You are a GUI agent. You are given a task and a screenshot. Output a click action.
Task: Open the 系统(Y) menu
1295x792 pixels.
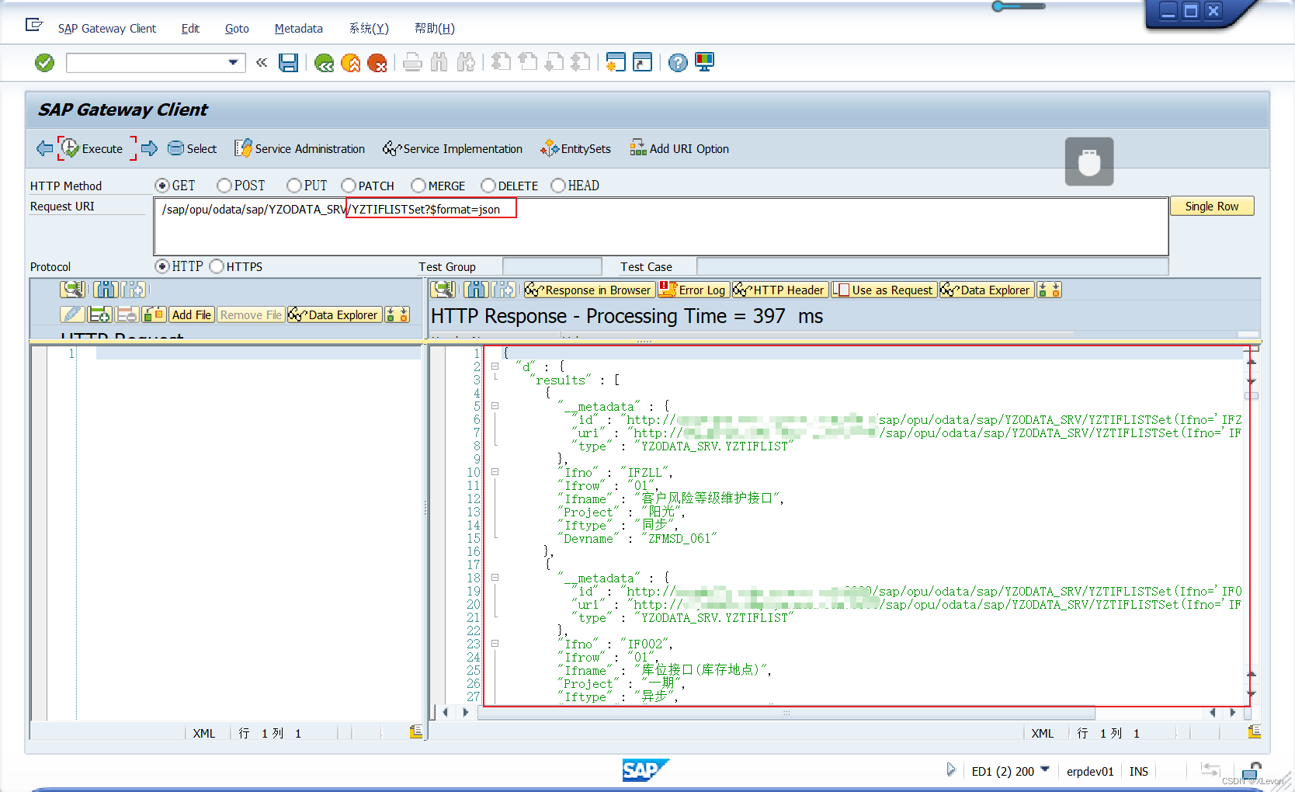pyautogui.click(x=369, y=29)
